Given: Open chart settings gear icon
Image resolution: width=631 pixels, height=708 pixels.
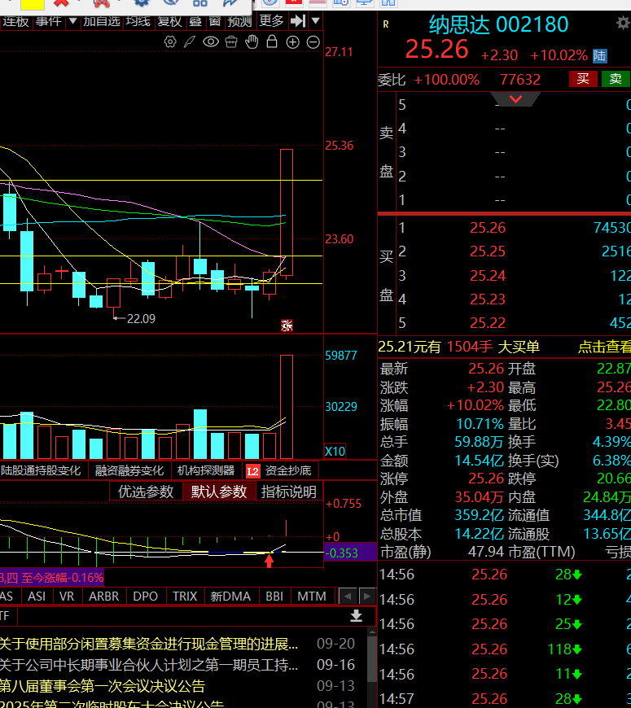Looking at the screenshot, I should pyautogui.click(x=170, y=42).
